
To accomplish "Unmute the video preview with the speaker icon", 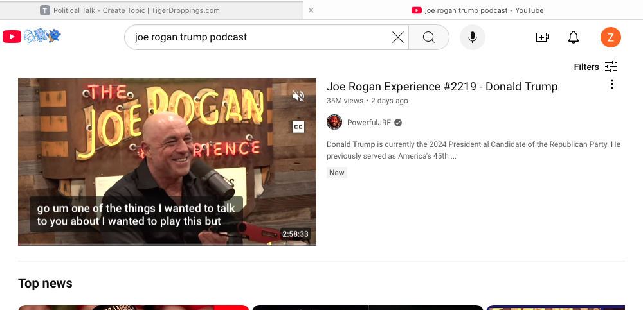I will [298, 96].
